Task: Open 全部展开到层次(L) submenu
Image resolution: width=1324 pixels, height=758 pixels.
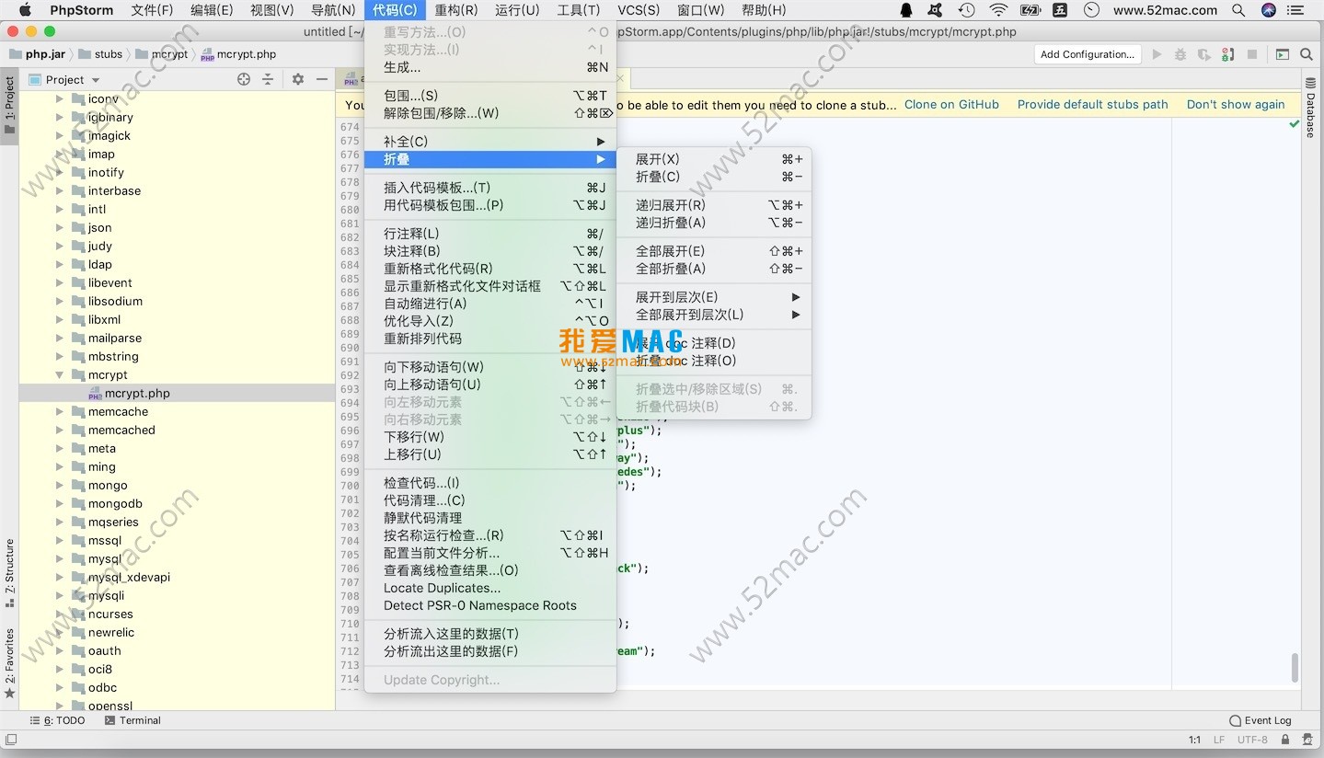Action: [714, 315]
